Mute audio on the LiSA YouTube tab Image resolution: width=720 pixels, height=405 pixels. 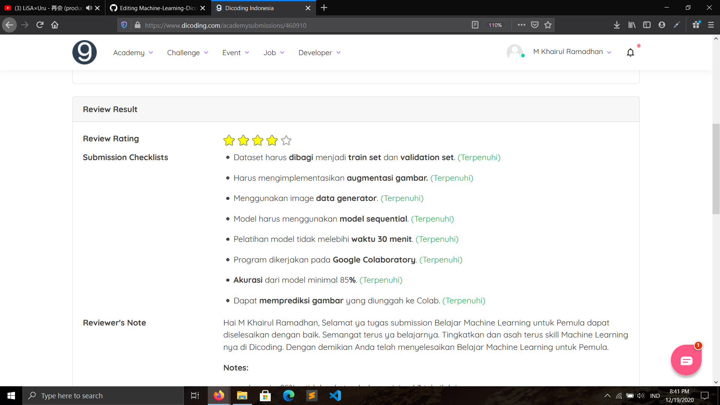click(89, 8)
